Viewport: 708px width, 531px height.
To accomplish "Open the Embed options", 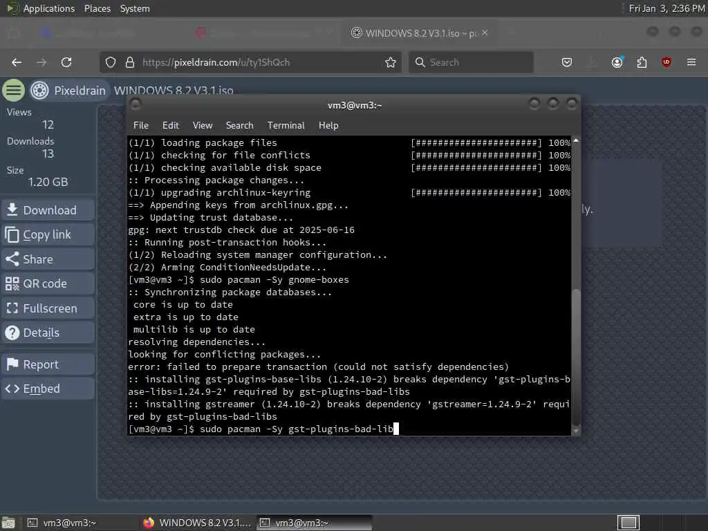I will pos(48,389).
